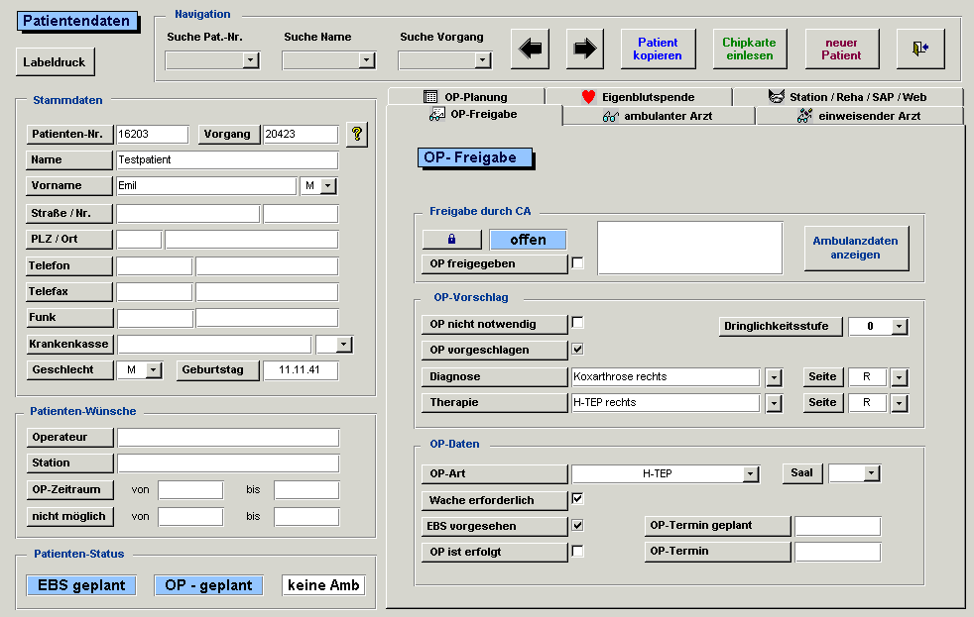Click the neuer Patient button
The width and height of the screenshot is (974, 617).
842,49
